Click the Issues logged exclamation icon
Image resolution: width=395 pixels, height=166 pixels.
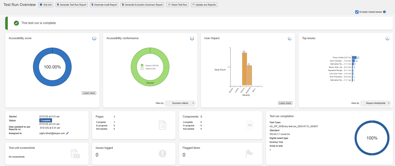coord(162,154)
